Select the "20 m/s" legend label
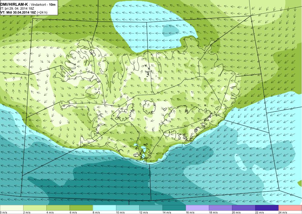This screenshot has width=302, height=214. [236, 212]
